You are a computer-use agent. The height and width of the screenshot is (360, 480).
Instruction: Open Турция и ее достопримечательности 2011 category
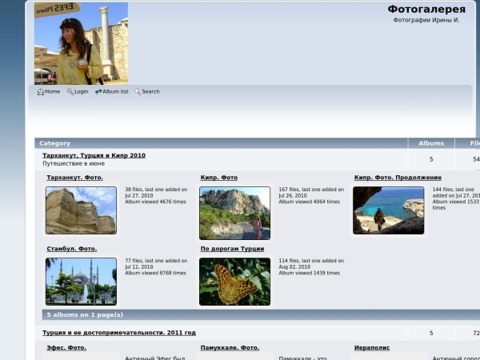pyautogui.click(x=119, y=333)
